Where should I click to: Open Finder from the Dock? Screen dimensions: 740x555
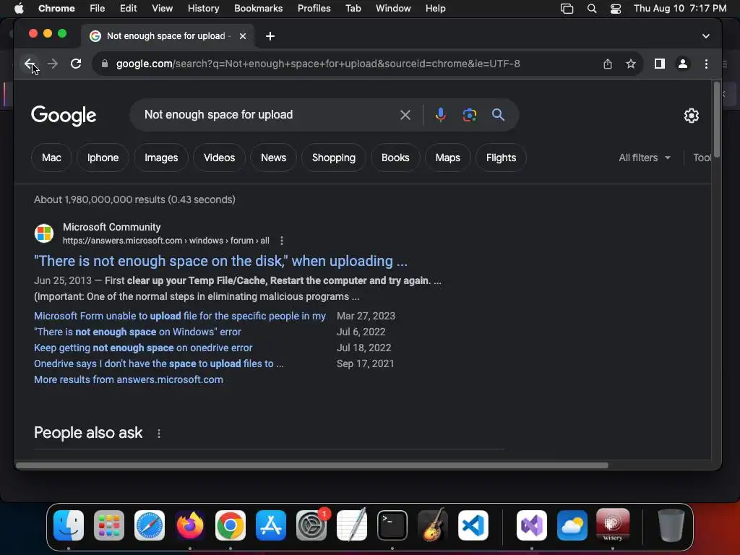69,525
